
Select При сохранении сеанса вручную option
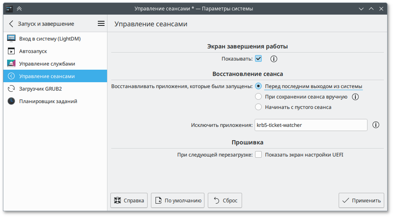(x=258, y=97)
